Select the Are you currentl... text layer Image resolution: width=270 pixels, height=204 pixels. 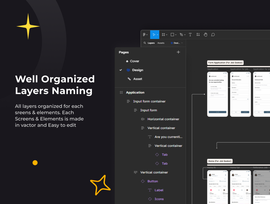pos(168,137)
